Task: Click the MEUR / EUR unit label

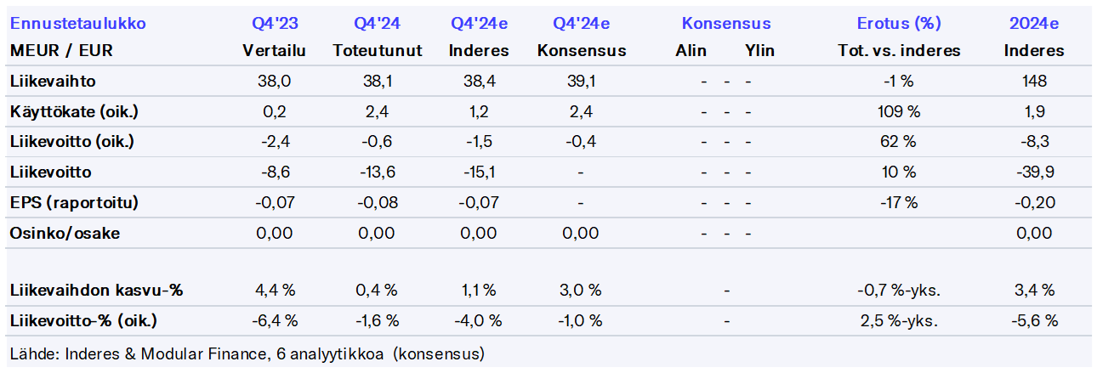Action: click(x=61, y=51)
